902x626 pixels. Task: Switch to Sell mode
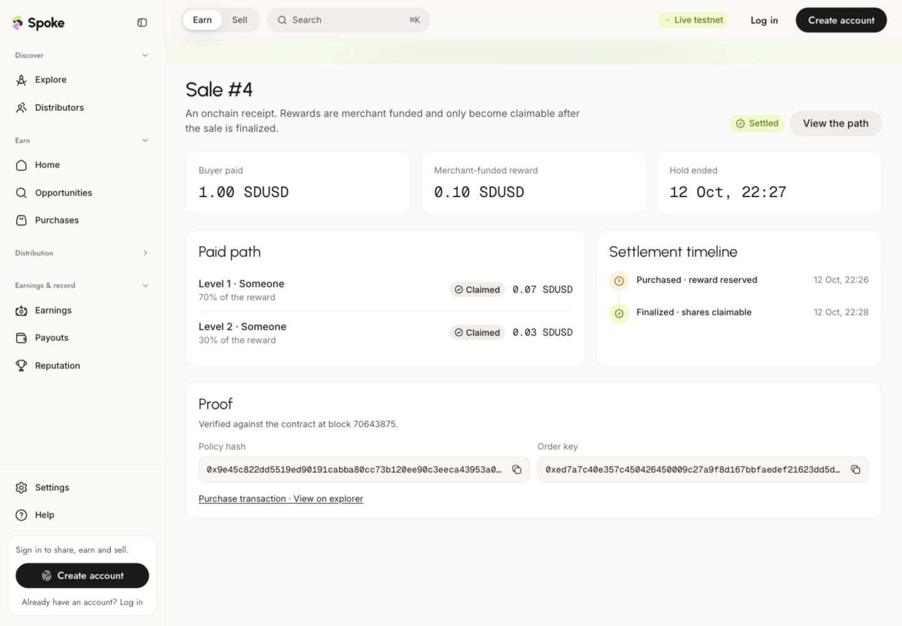coord(239,20)
